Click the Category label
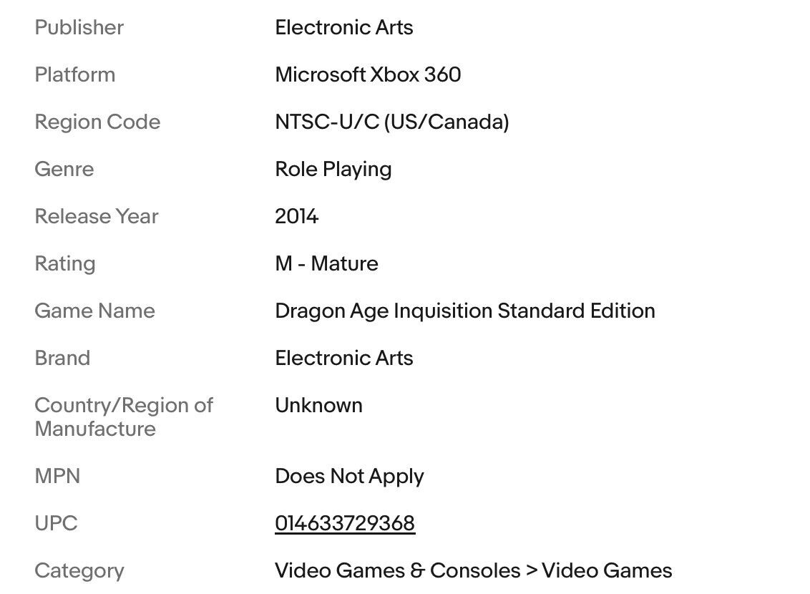 [79, 571]
